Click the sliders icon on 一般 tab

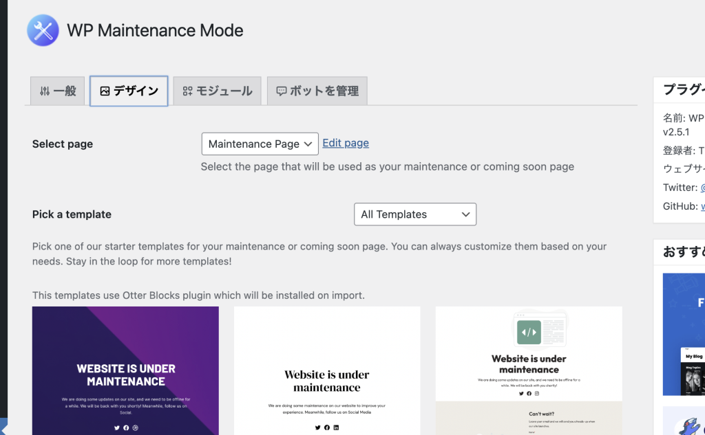(45, 91)
